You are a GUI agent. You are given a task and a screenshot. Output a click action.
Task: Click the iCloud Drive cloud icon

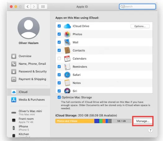67,26
